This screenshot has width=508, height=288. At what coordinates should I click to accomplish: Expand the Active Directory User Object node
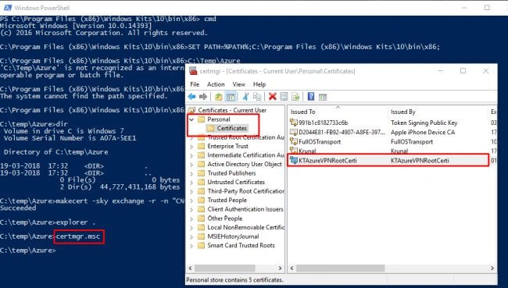pos(191,165)
